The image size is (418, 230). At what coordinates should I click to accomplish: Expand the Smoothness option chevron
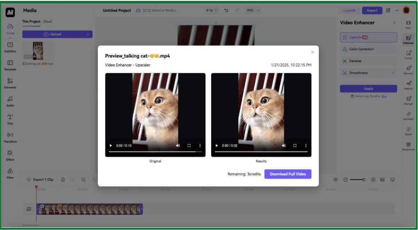[393, 73]
